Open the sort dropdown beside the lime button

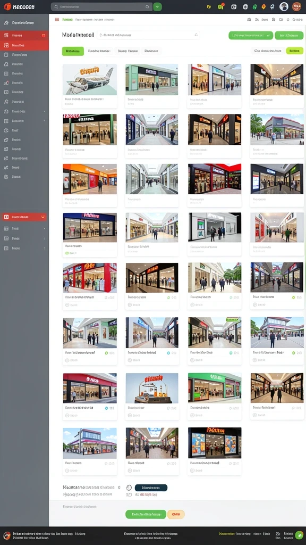(x=268, y=51)
